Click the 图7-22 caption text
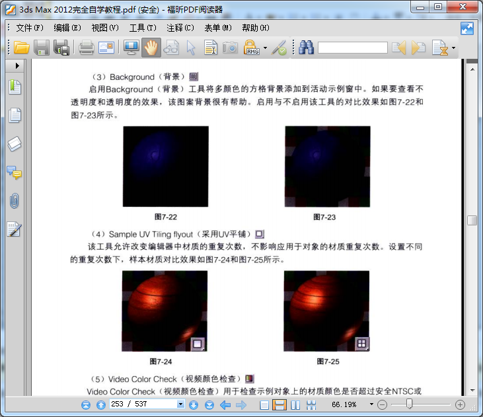This screenshot has height=417, width=483. pyautogui.click(x=166, y=217)
